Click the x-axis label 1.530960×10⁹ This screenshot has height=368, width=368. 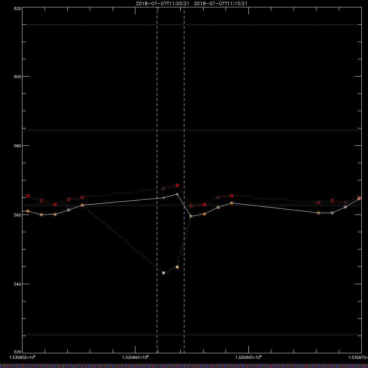point(135,357)
